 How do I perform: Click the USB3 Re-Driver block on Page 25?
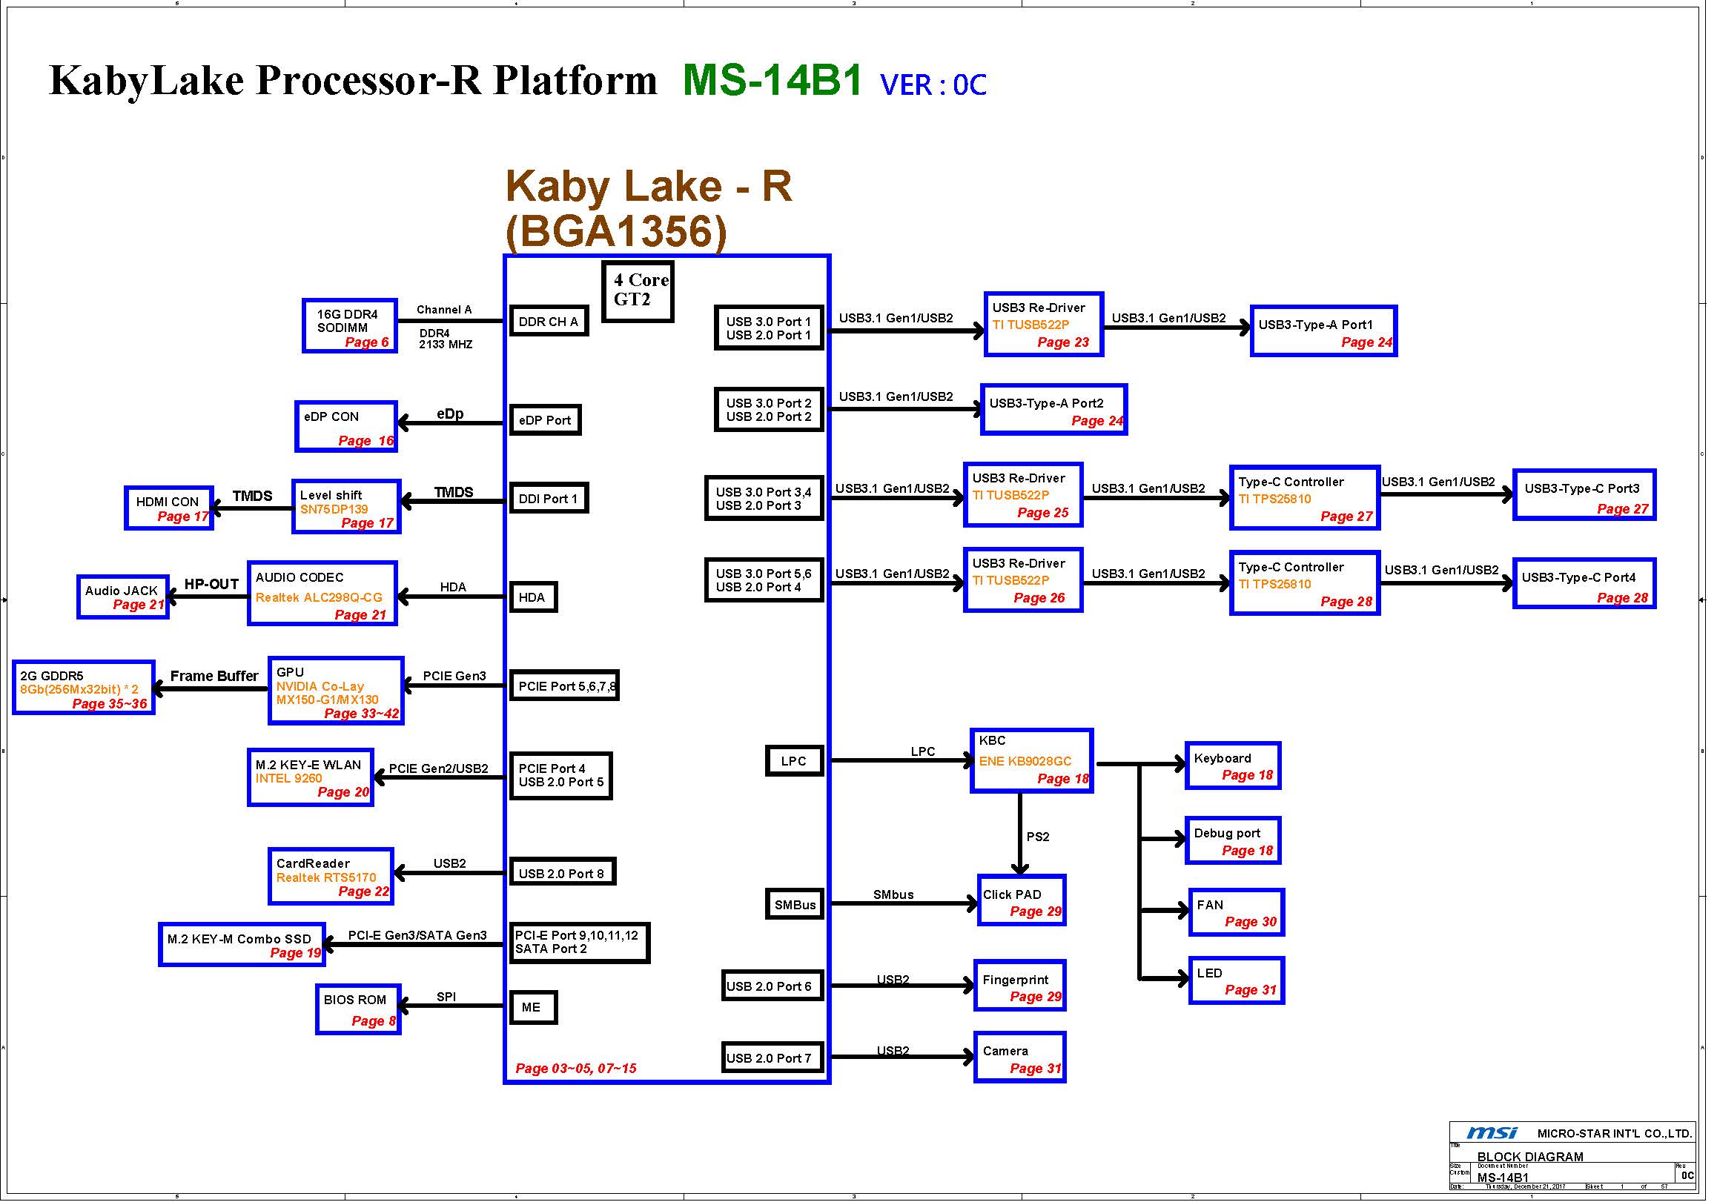click(1023, 495)
